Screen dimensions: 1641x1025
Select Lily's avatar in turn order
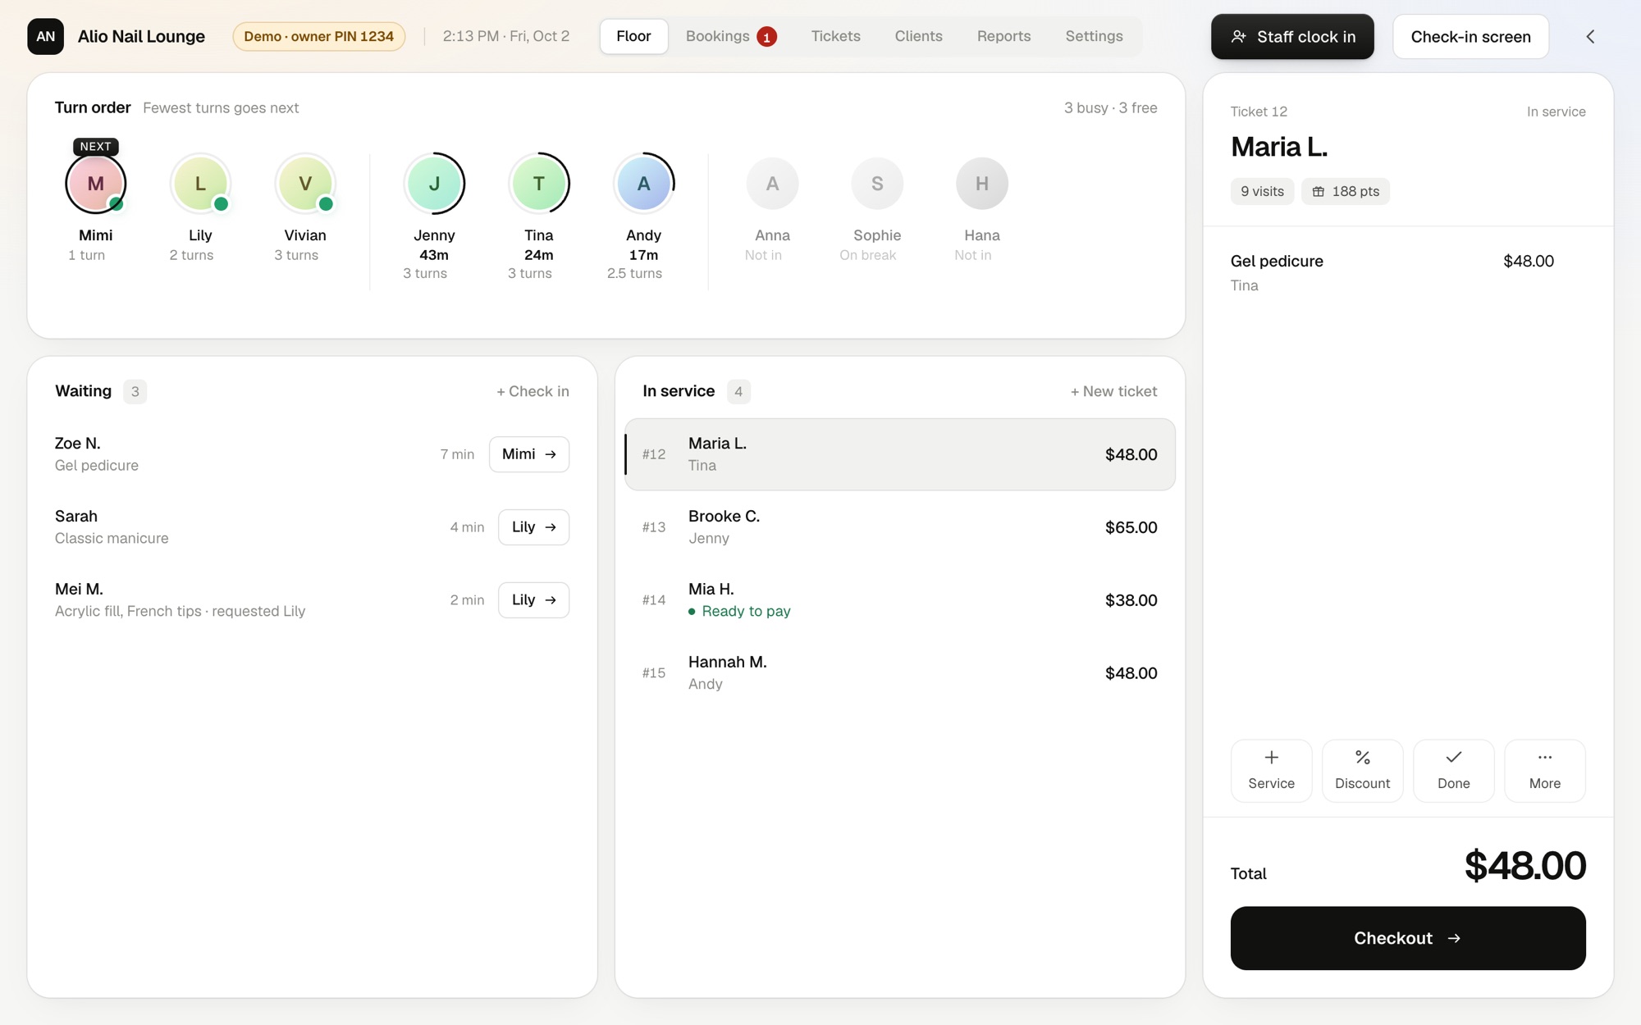pos(200,184)
